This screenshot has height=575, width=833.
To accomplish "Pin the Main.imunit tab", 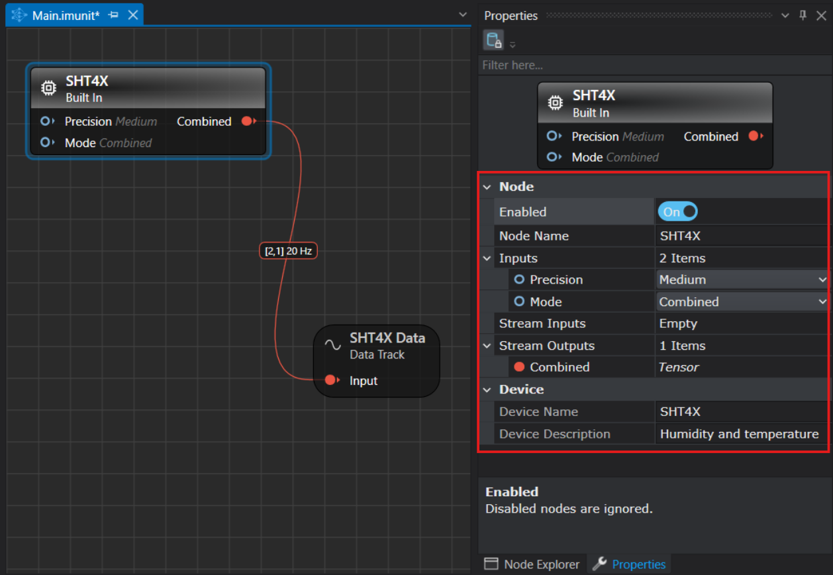I will point(113,15).
